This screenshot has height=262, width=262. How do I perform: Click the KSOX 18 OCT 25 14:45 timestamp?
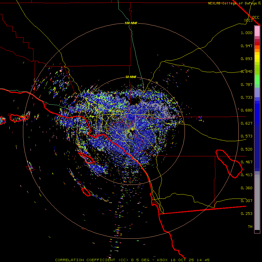(183, 260)
